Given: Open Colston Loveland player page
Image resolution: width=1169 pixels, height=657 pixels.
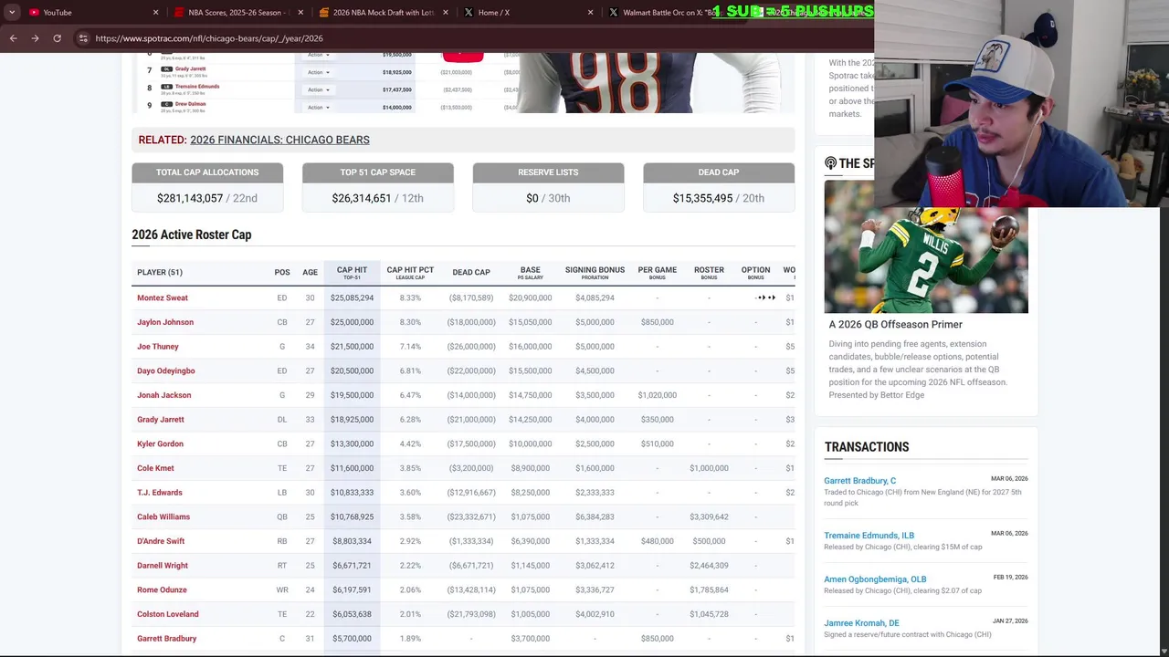Looking at the screenshot, I should (168, 614).
